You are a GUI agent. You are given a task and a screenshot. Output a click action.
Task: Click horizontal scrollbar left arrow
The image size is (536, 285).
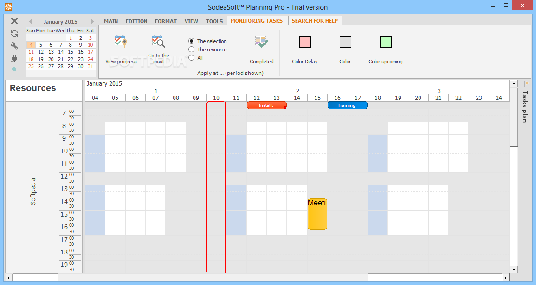(x=8, y=278)
